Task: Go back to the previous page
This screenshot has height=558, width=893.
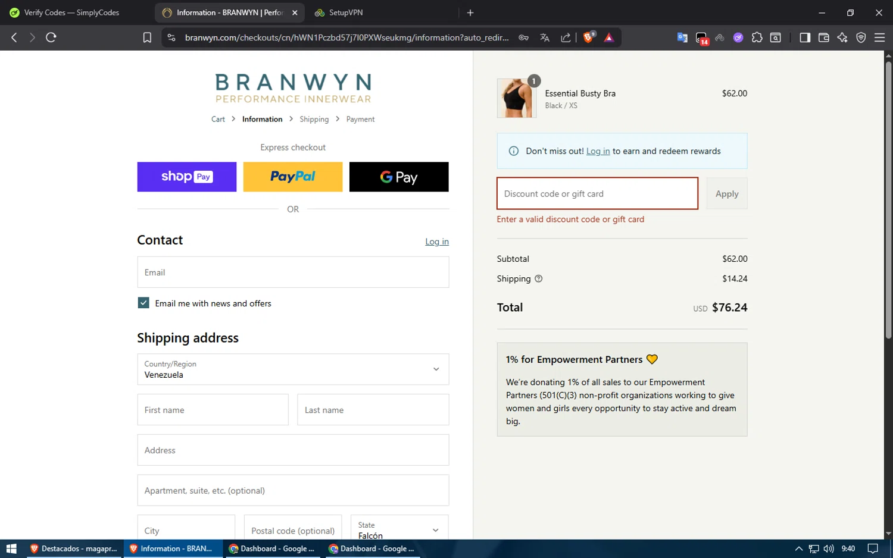Action: [14, 37]
